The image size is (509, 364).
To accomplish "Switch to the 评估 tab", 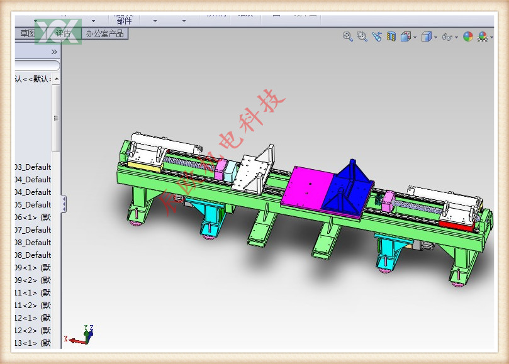I will click(63, 33).
